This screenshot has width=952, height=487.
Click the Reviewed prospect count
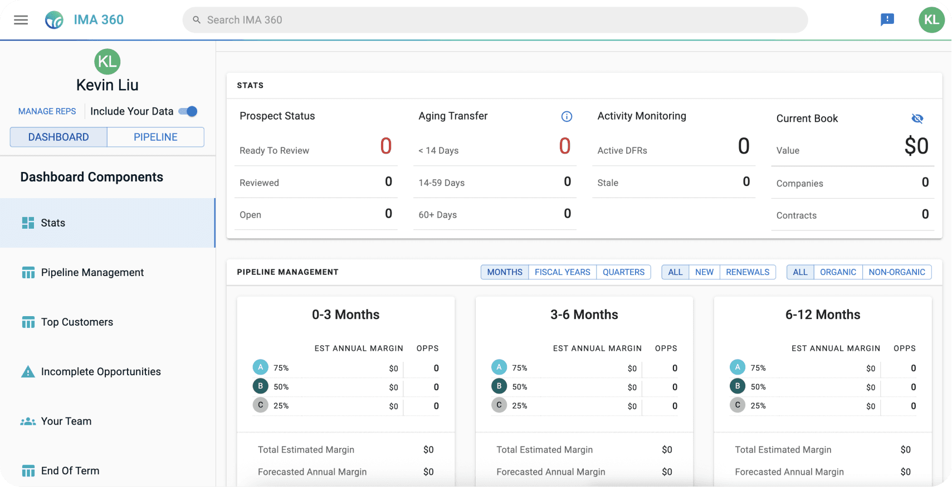pyautogui.click(x=389, y=182)
